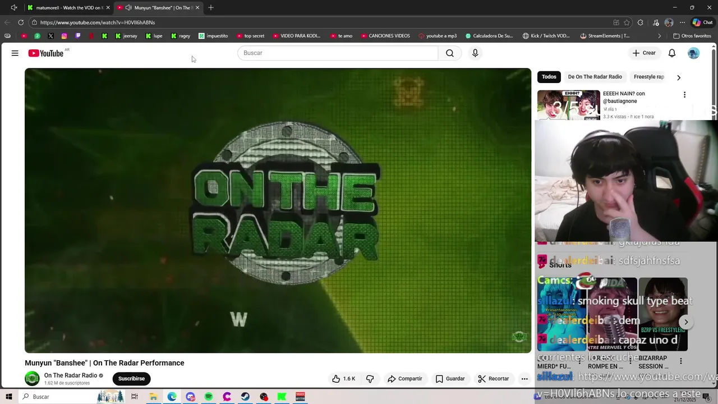Like the video with 1.6 K
The width and height of the screenshot is (718, 404).
pos(343,379)
